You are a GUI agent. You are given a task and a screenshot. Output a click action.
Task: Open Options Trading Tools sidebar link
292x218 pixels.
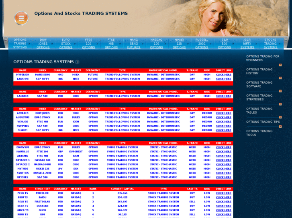pyautogui.click(x=259, y=133)
